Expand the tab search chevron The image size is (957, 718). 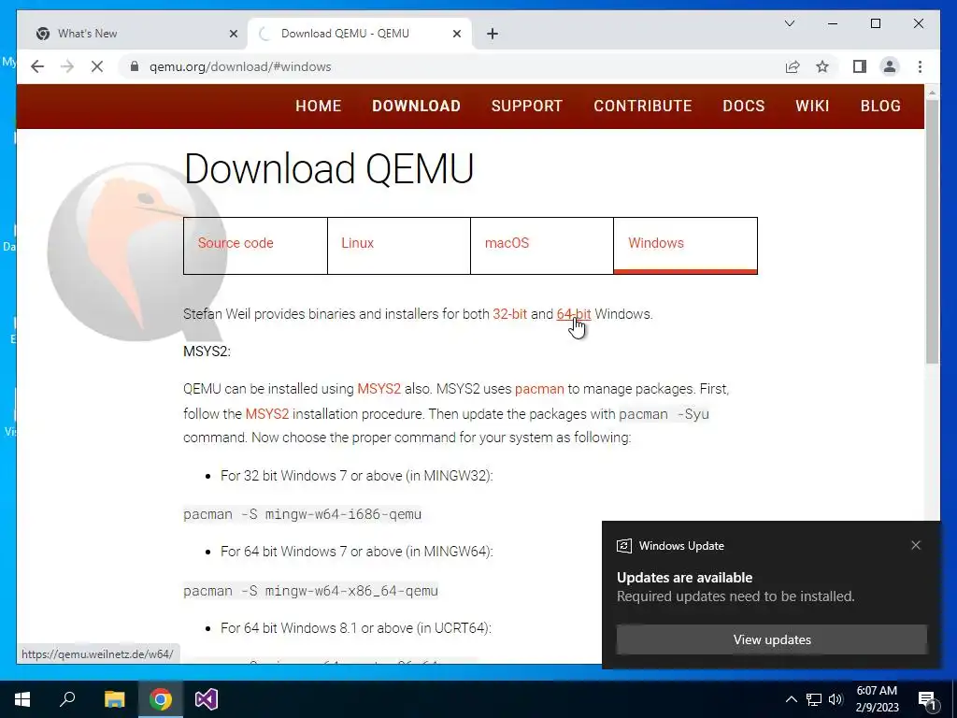point(789,23)
